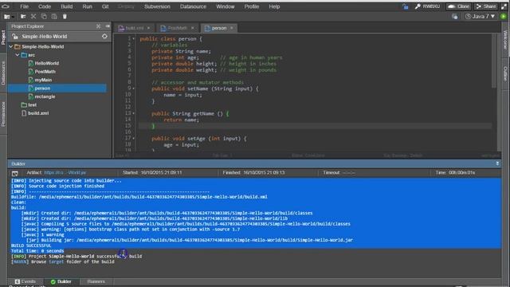This screenshot has height=287, width=510.
Task: Click the Cut scissors toolbar icon
Action: click(33, 16)
